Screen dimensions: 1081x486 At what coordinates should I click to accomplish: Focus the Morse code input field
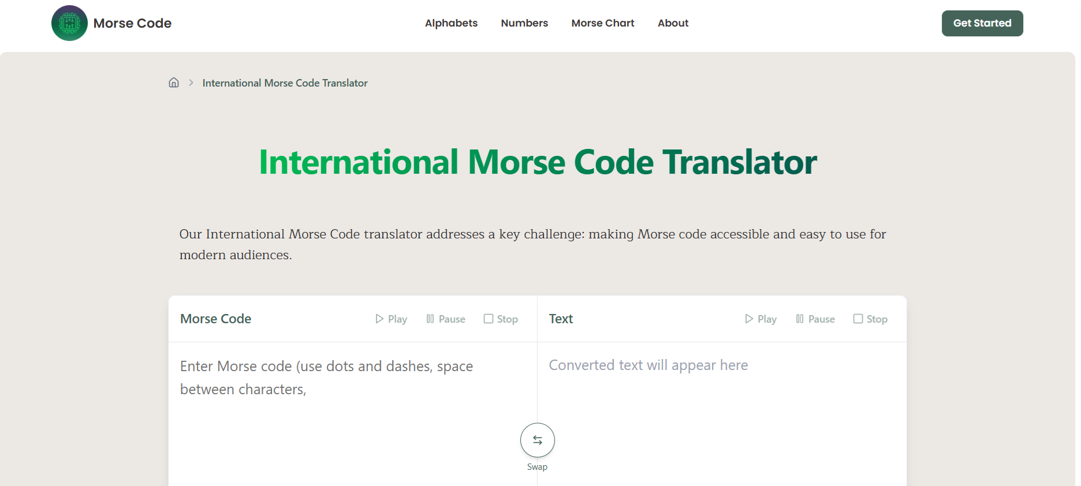(x=353, y=414)
